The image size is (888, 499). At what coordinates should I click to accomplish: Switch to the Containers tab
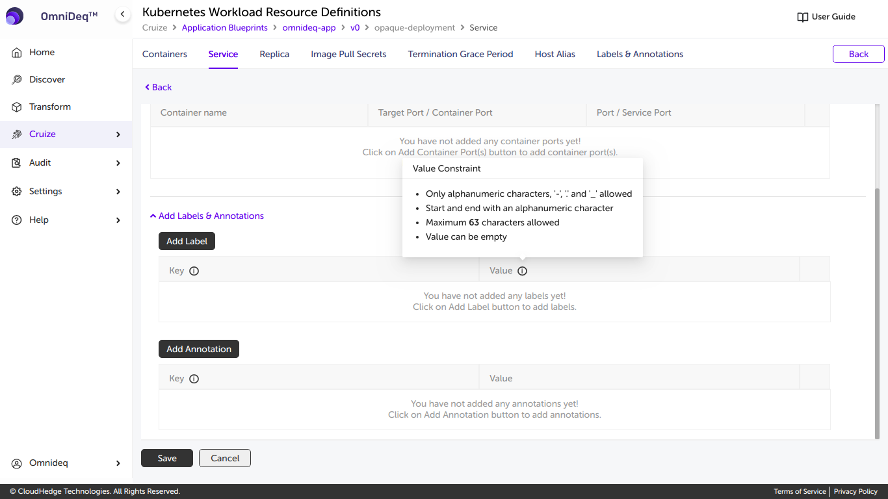click(x=164, y=54)
